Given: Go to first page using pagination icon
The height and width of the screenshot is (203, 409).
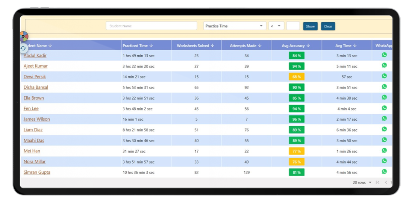Looking at the screenshot, I should [x=377, y=182].
